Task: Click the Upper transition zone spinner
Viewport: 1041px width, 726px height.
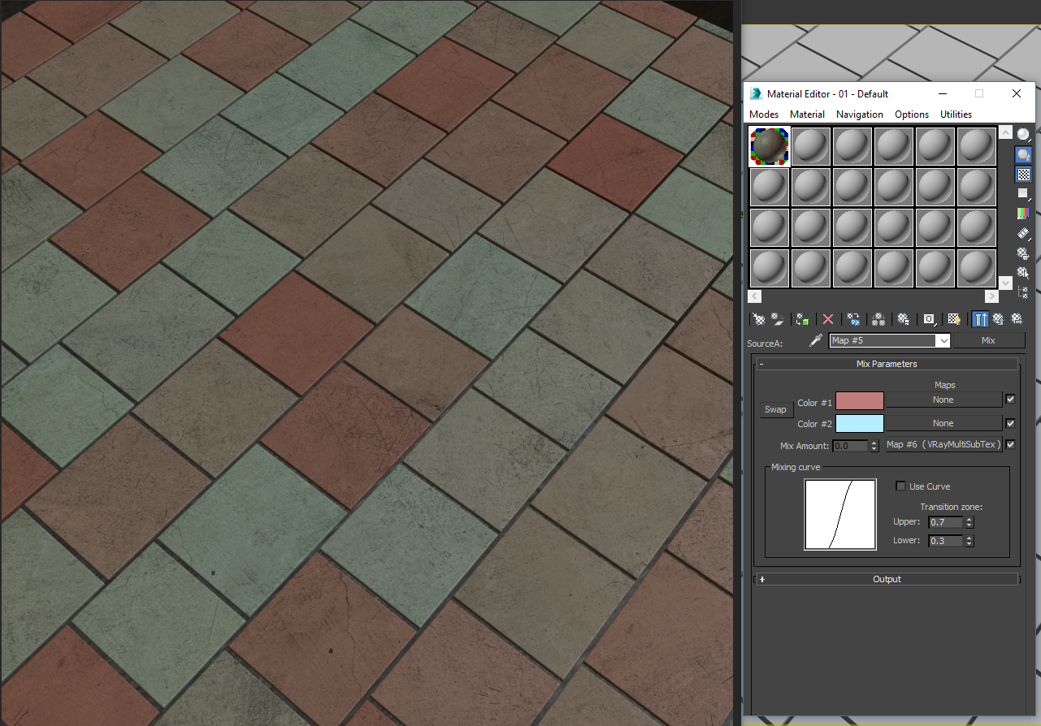Action: (x=969, y=522)
